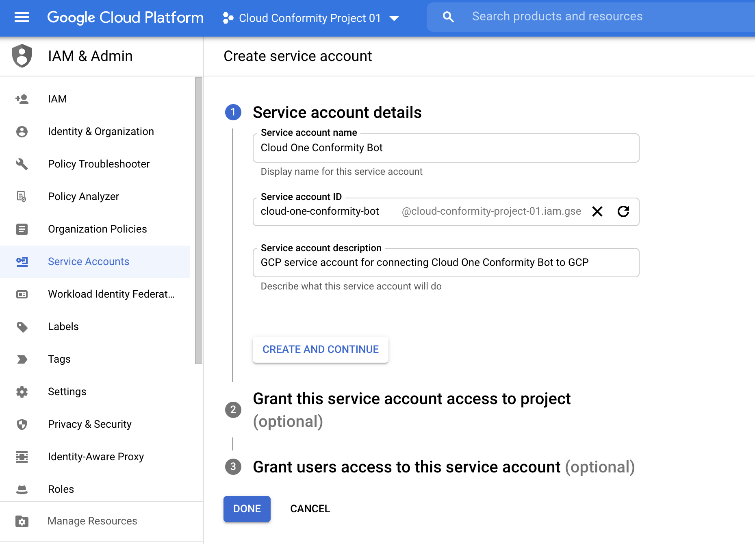755x544 pixels.
Task: Click the blue DONE button
Action: click(x=247, y=509)
